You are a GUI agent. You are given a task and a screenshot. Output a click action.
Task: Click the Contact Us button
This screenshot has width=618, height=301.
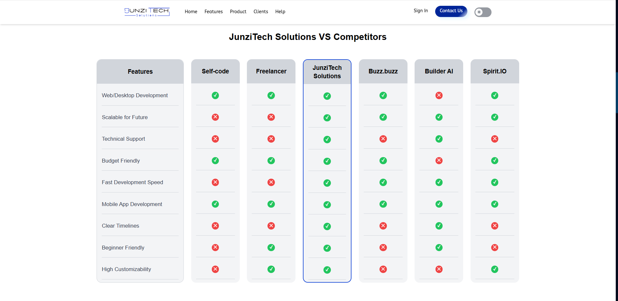pos(451,10)
